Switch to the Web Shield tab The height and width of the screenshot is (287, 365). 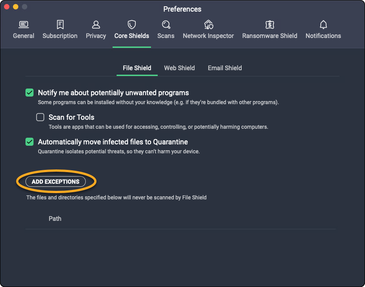(x=179, y=68)
